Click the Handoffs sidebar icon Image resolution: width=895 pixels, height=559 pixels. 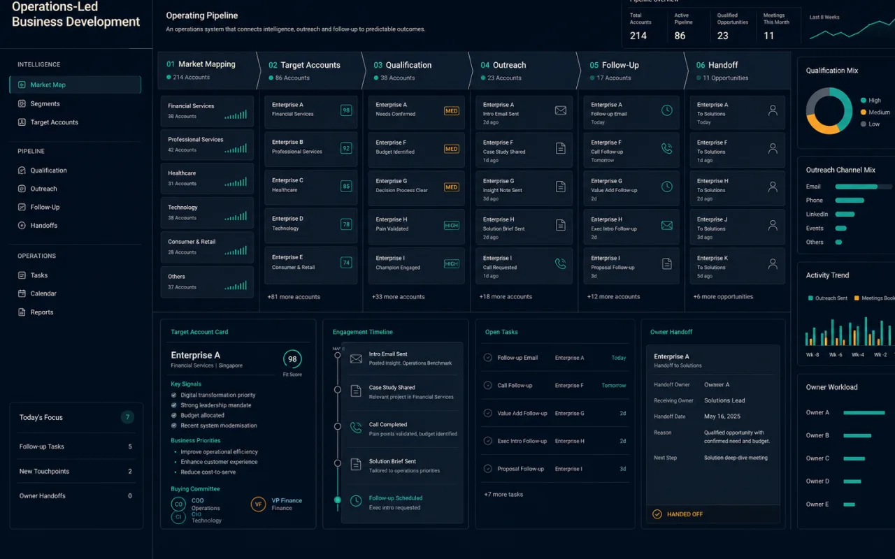point(22,226)
